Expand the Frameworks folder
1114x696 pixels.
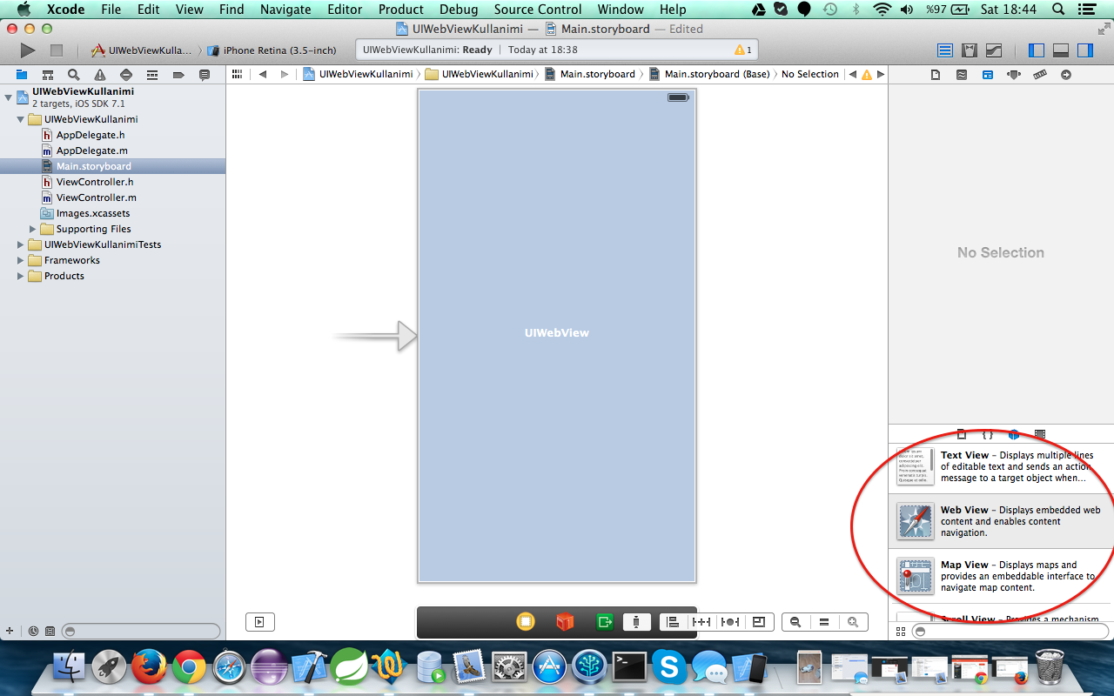click(20, 260)
